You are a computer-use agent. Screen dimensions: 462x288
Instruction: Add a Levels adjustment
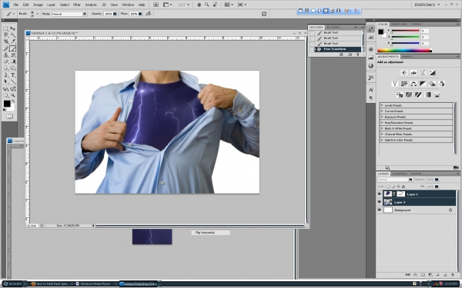pyautogui.click(x=413, y=73)
